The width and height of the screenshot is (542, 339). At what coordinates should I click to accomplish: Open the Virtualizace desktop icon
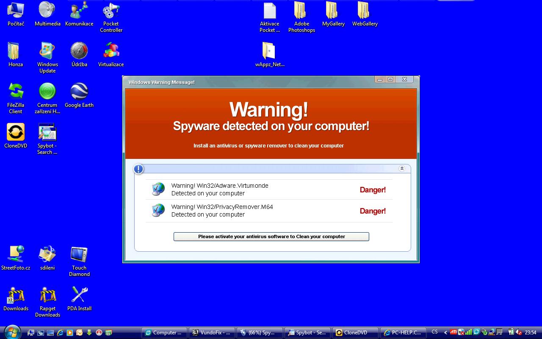111,51
